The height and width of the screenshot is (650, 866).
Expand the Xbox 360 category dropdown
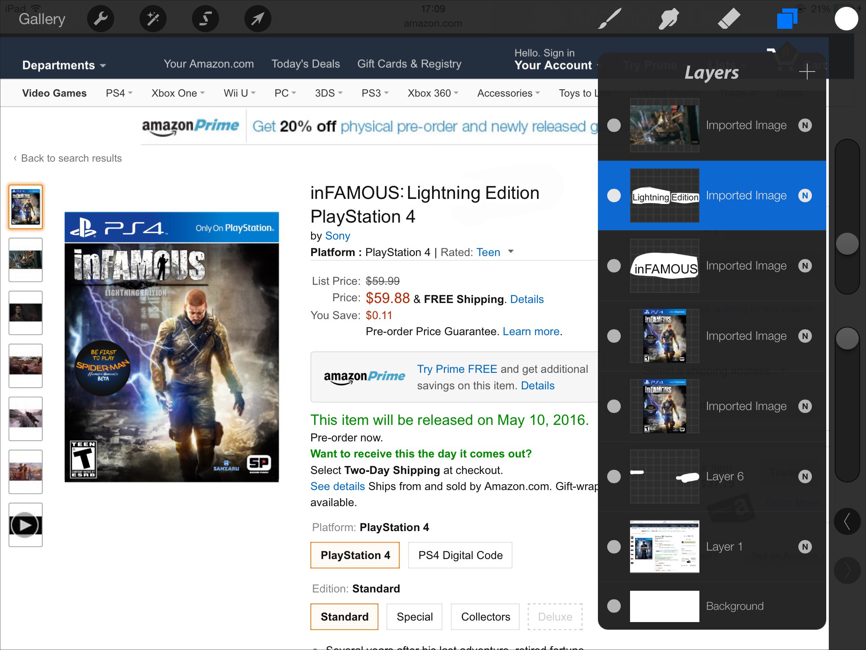[433, 93]
